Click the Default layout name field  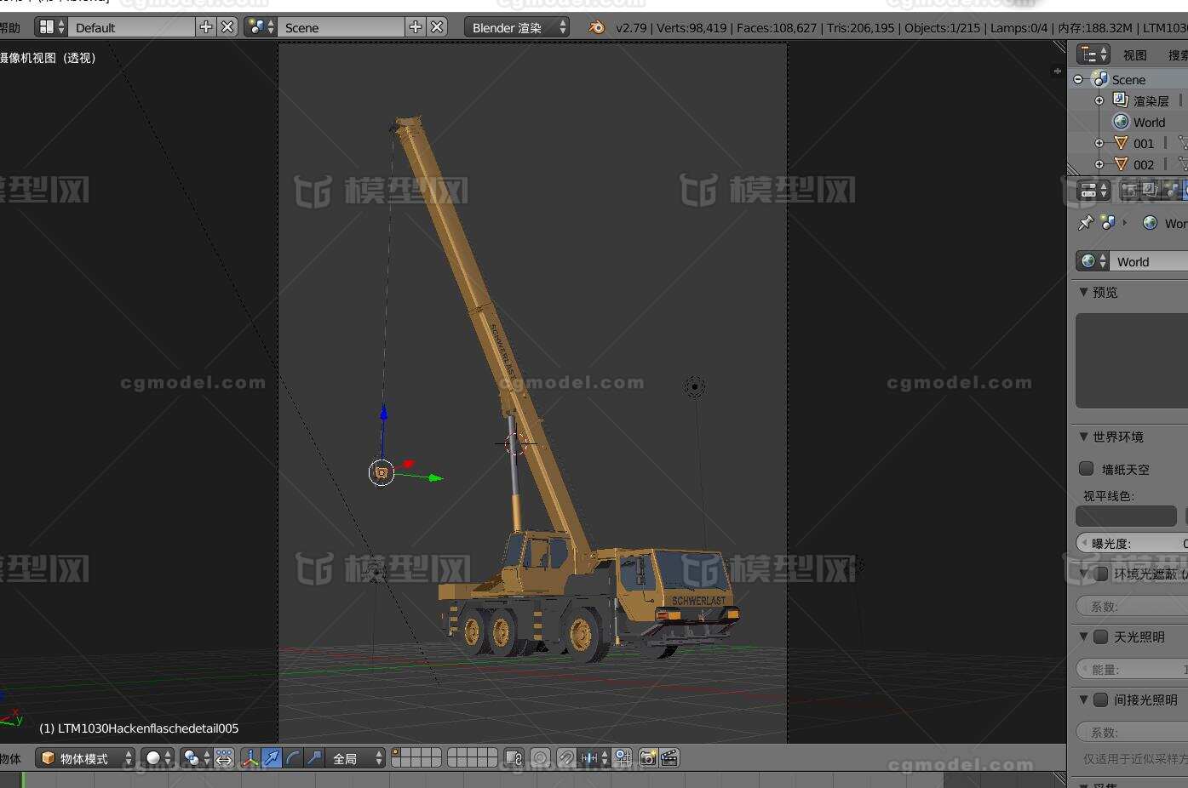point(131,27)
